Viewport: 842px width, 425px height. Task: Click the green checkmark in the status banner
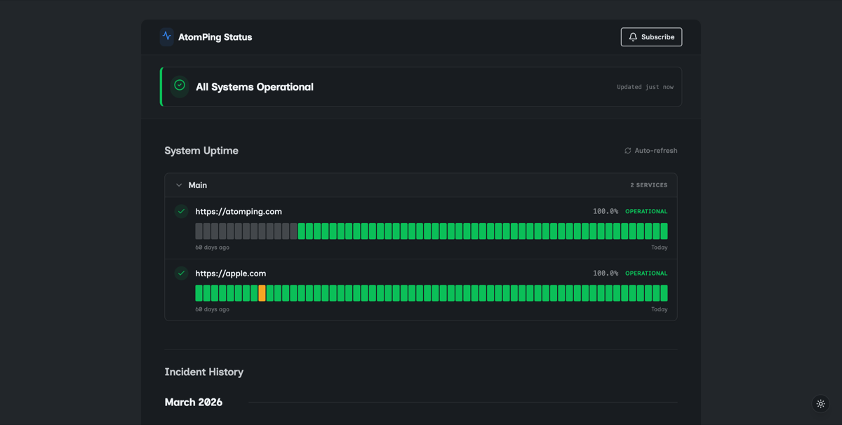[180, 86]
